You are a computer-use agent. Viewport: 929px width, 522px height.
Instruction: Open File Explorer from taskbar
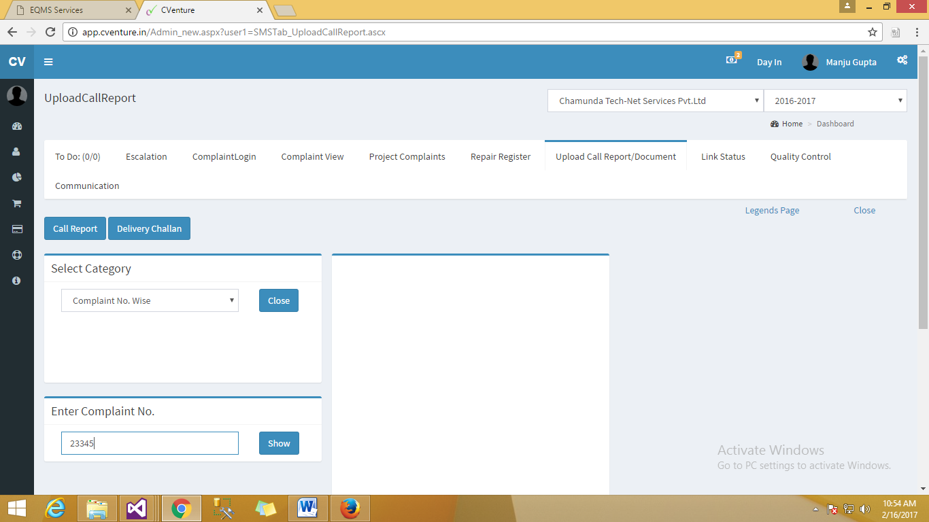[97, 508]
